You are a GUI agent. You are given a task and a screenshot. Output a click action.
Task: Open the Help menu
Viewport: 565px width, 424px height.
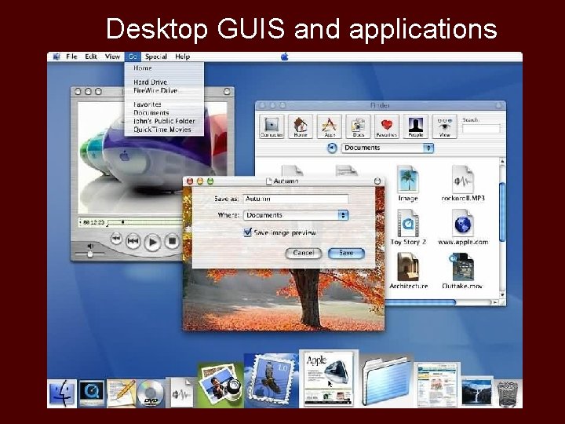tap(182, 57)
